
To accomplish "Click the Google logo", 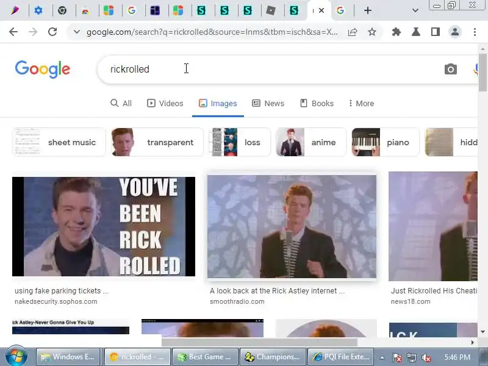I will coord(43,69).
